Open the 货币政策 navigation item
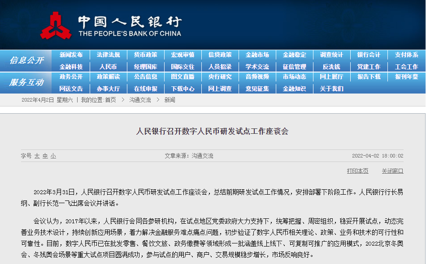Screen dimensions: 426x264 [145, 55]
